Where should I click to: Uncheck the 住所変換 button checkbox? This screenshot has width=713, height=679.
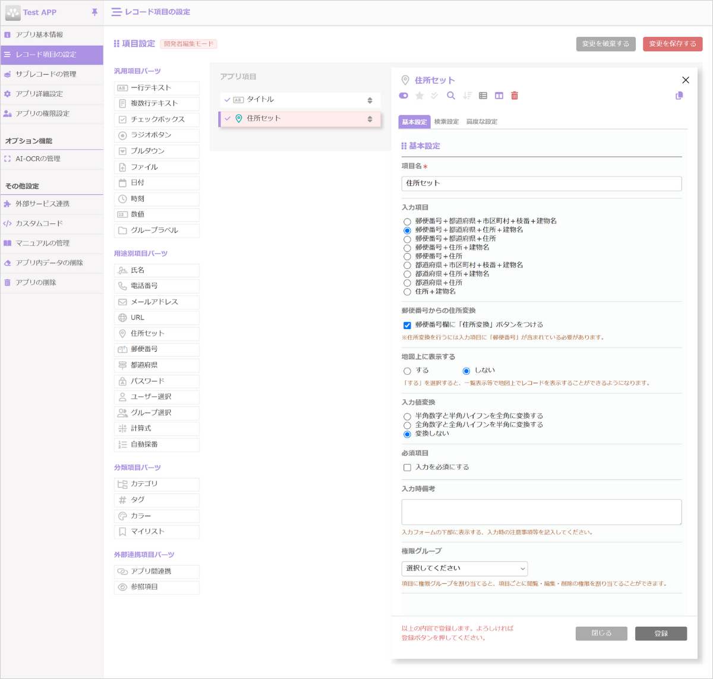point(407,326)
